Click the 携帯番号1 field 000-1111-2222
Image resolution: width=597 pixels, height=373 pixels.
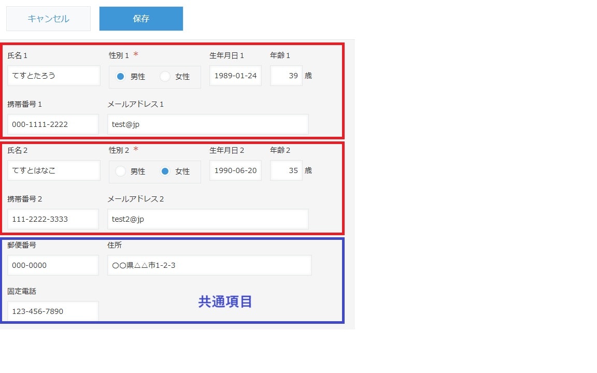pyautogui.click(x=53, y=124)
